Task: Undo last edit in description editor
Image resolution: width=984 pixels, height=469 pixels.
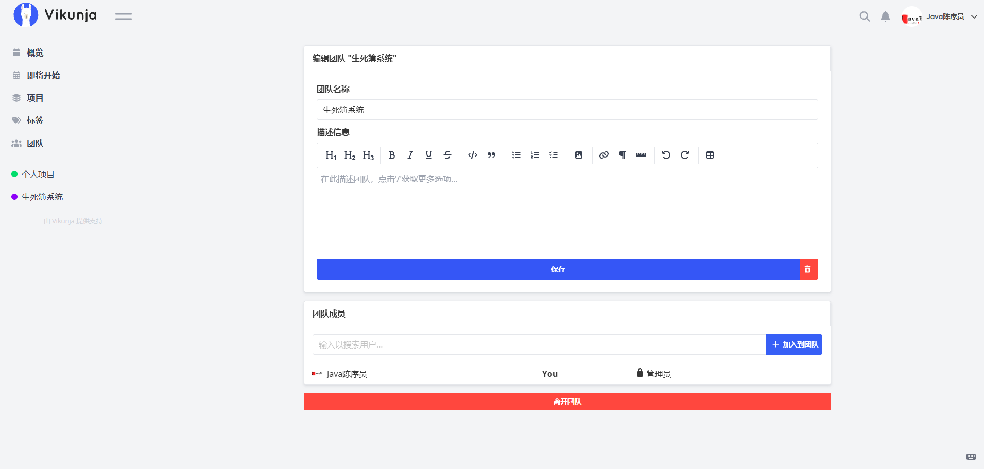Action: click(x=666, y=155)
